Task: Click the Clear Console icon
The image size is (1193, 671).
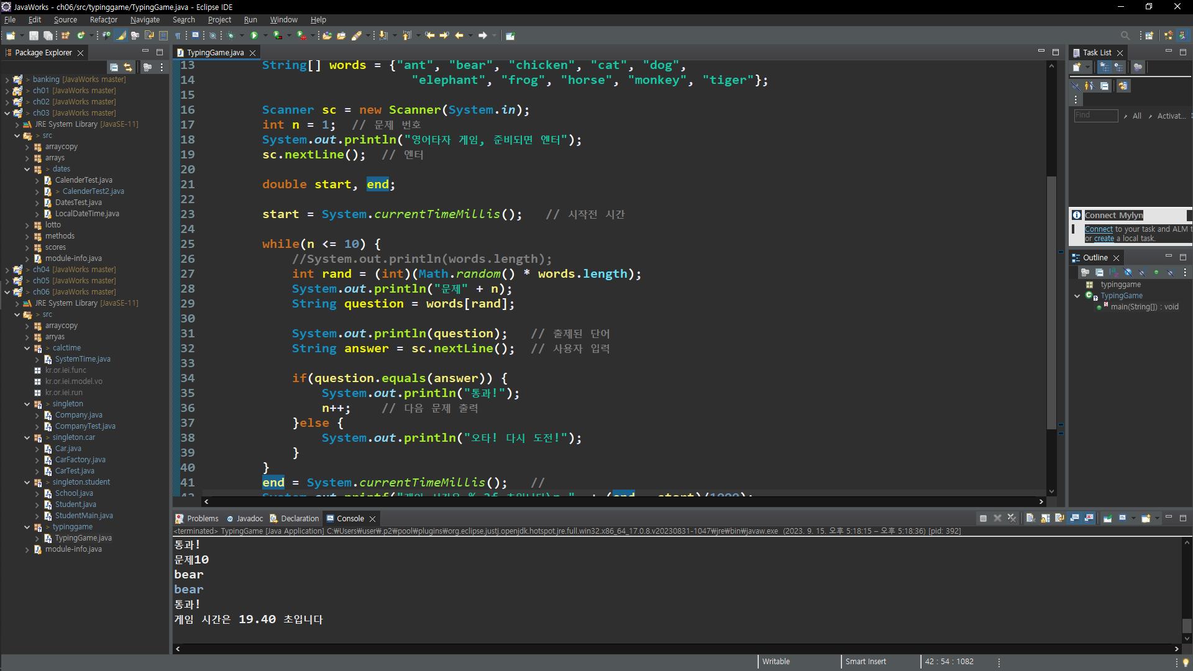Action: tap(1030, 518)
